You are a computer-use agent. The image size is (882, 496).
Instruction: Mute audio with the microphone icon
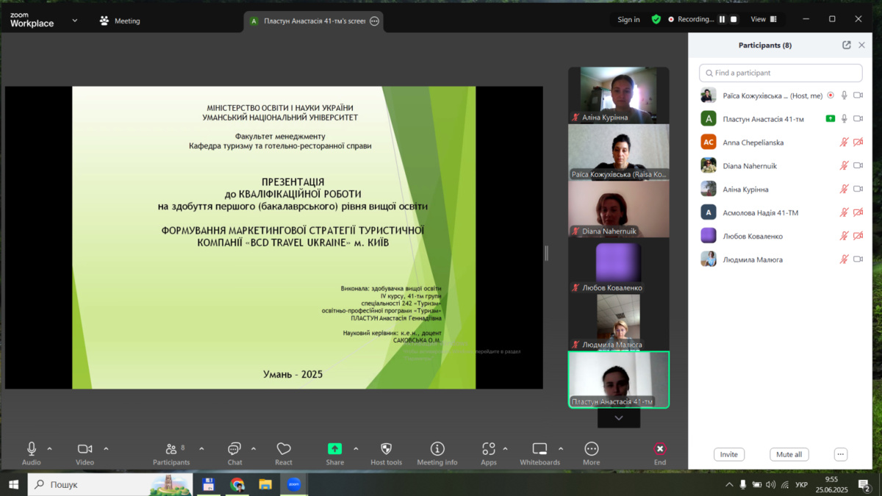32,448
